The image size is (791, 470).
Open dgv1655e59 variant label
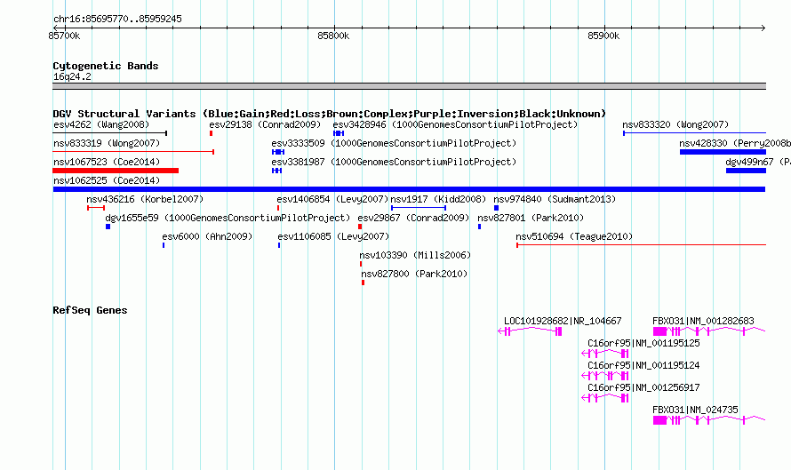click(x=228, y=218)
